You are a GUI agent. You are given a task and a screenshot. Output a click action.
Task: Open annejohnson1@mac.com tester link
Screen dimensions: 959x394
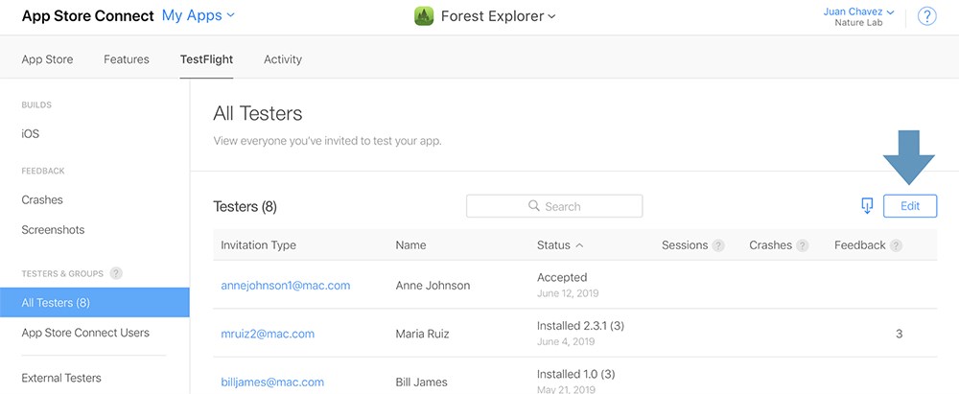[x=286, y=285]
